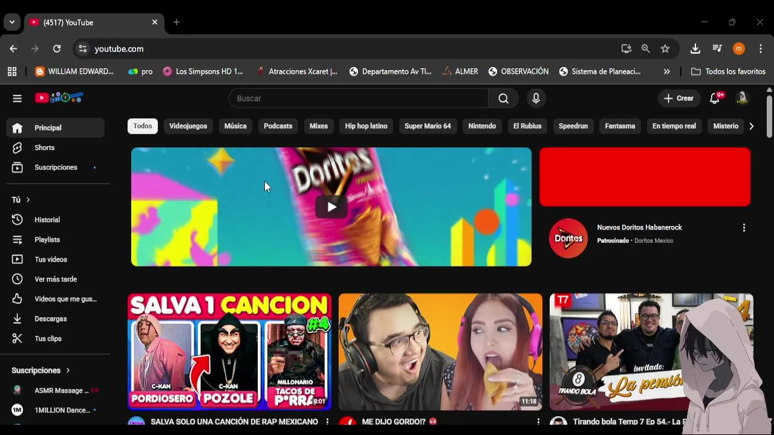Open the media controls icon in browser toolbar
The image size is (774, 435).
pos(717,49)
